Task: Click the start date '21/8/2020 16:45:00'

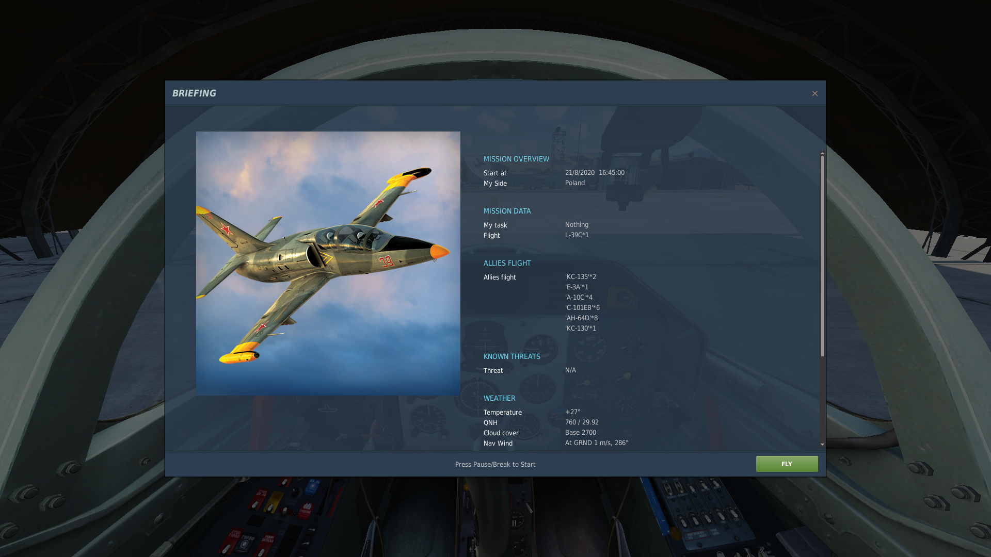Action: tap(595, 173)
